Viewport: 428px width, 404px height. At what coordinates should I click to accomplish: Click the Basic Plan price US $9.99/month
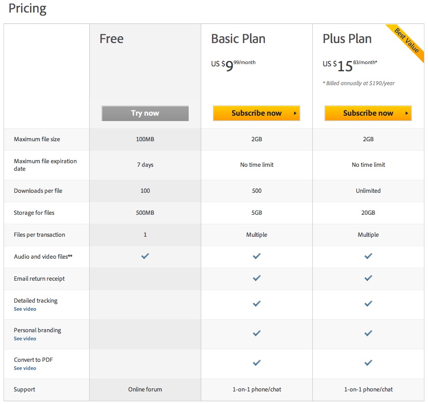point(233,65)
